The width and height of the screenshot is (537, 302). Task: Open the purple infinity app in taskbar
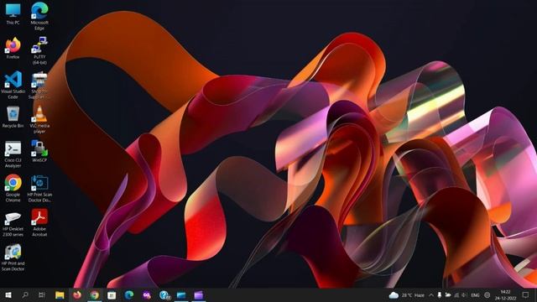[147, 294]
